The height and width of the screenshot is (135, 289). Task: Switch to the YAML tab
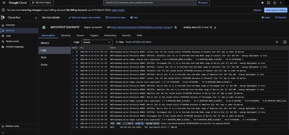pyautogui.click(x=139, y=35)
